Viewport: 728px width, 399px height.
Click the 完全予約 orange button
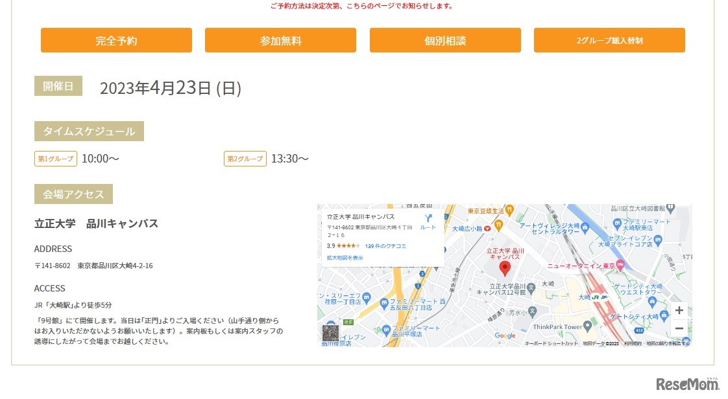tap(117, 40)
